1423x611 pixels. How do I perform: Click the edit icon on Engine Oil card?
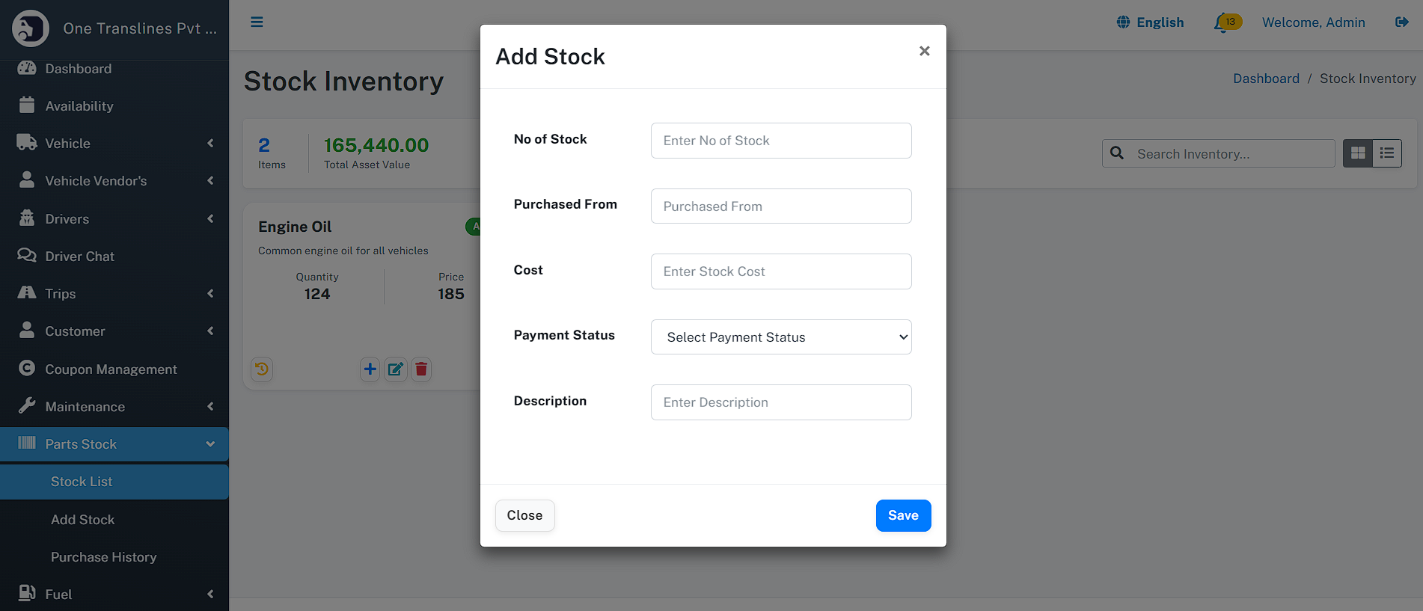[x=396, y=369]
